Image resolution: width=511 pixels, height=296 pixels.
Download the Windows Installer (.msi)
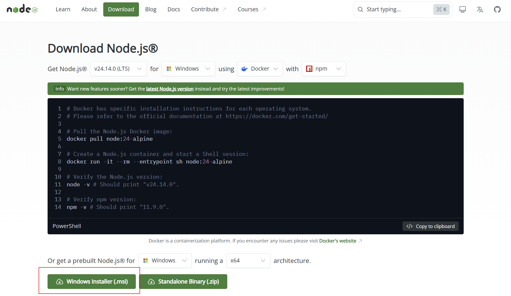click(x=92, y=281)
